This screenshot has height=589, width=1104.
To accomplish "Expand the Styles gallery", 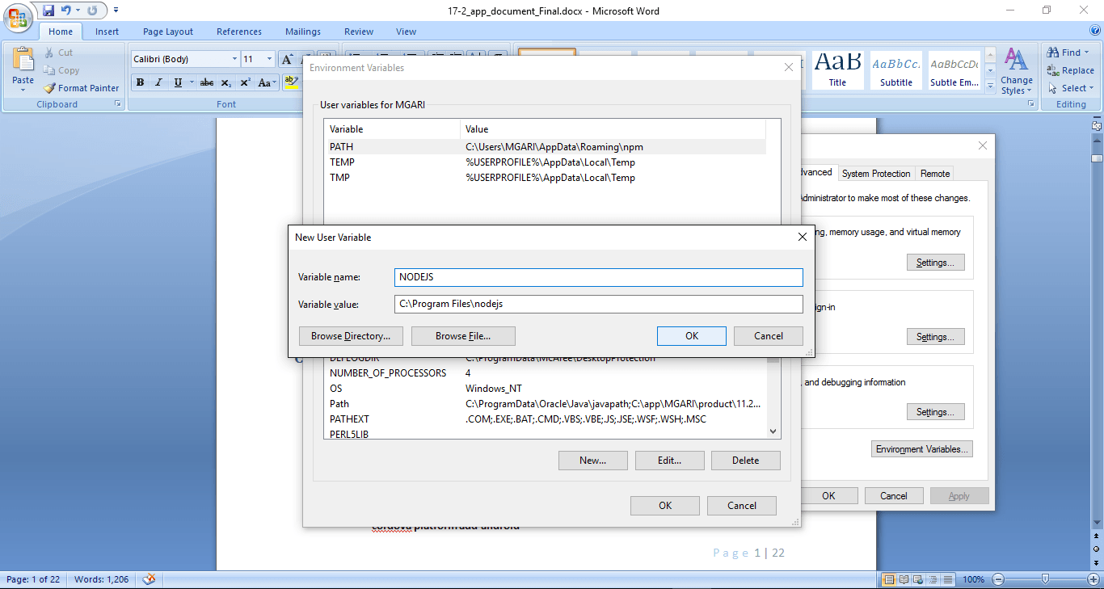I will pos(990,85).
